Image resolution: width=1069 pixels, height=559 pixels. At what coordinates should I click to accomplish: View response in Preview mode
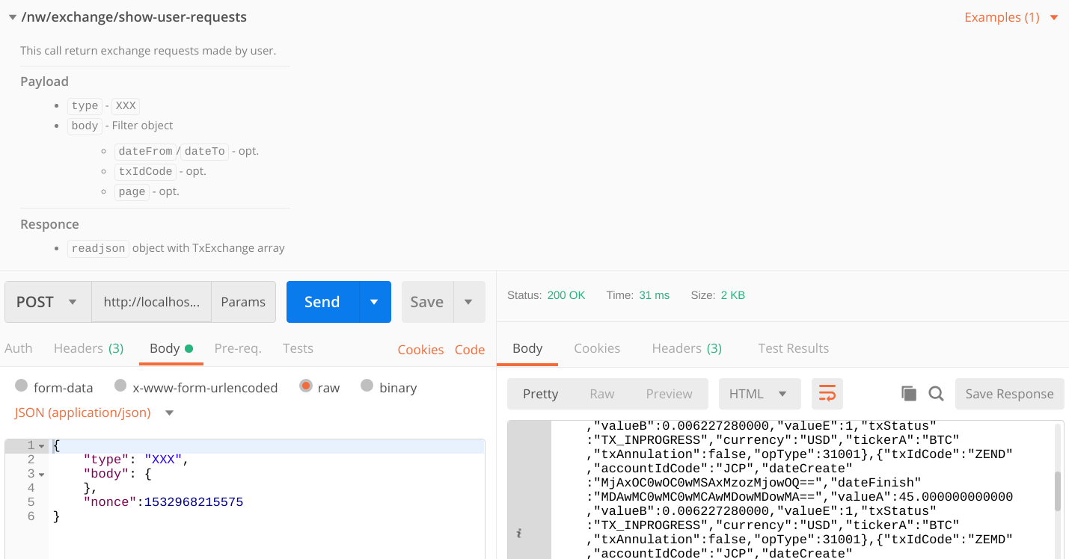pos(668,393)
